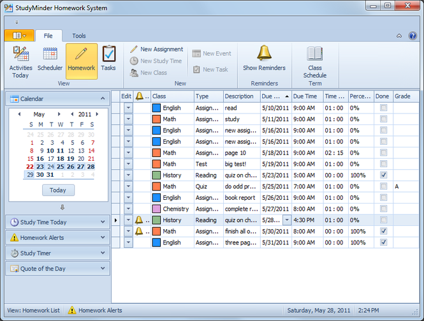The image size is (424, 321).
Task: Go to next year in calendar
Action: [x=97, y=114]
